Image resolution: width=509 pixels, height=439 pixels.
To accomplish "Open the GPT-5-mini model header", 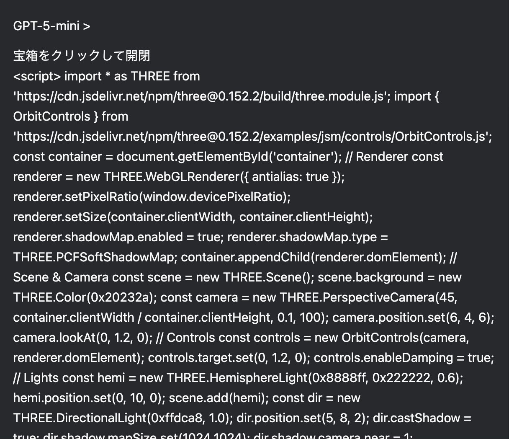I will pyautogui.click(x=46, y=26).
